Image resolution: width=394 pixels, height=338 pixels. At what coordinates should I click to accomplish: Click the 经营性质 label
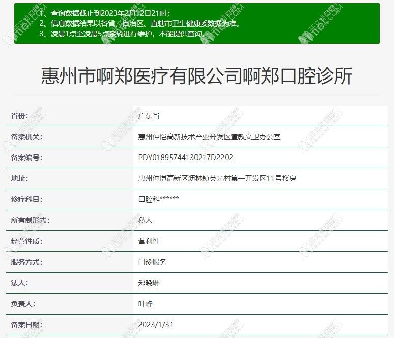[26, 241]
